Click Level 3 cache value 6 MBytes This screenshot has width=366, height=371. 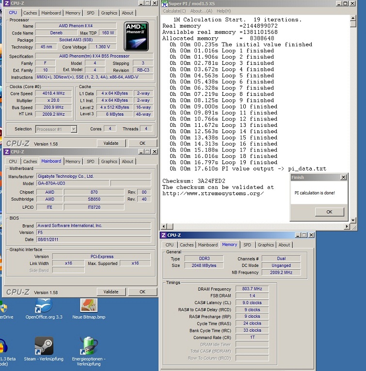coord(115,114)
